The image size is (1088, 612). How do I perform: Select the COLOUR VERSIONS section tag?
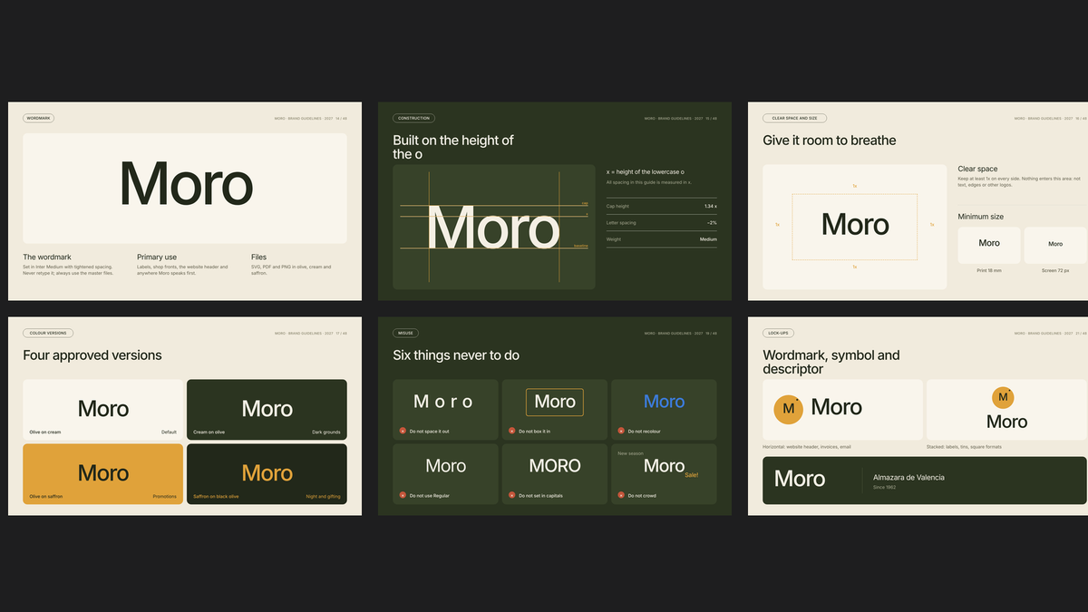point(49,334)
